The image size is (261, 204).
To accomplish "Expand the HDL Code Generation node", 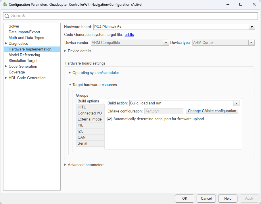I will pos(6,78).
